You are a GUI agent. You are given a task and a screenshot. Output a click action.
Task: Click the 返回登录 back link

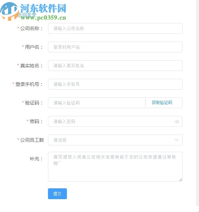(27, 15)
